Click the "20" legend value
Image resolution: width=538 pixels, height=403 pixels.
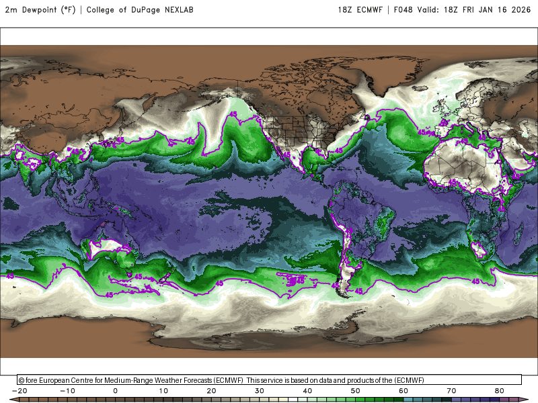(211, 391)
